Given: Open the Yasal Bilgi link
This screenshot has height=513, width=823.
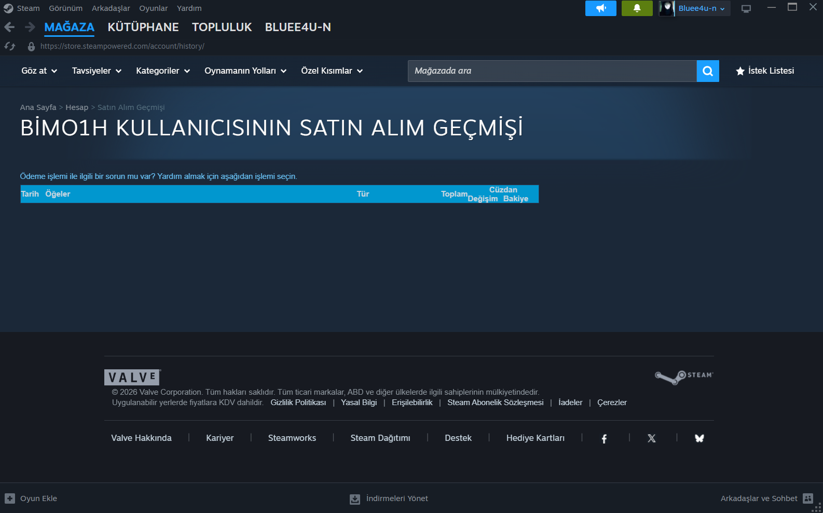Looking at the screenshot, I should [359, 403].
